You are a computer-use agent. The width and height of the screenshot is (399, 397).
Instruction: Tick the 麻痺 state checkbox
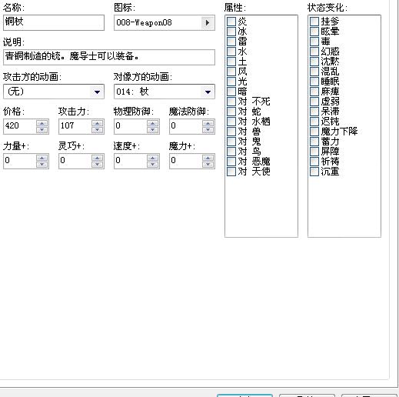tap(314, 92)
